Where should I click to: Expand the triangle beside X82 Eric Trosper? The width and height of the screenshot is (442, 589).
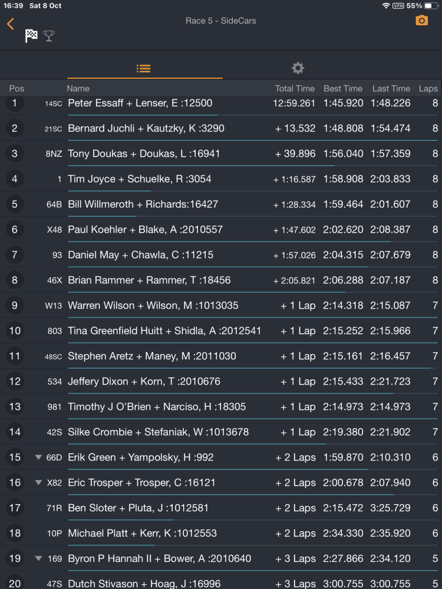tap(38, 482)
